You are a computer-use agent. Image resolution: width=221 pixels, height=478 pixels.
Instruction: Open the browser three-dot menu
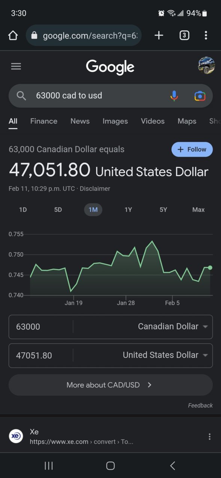point(206,36)
